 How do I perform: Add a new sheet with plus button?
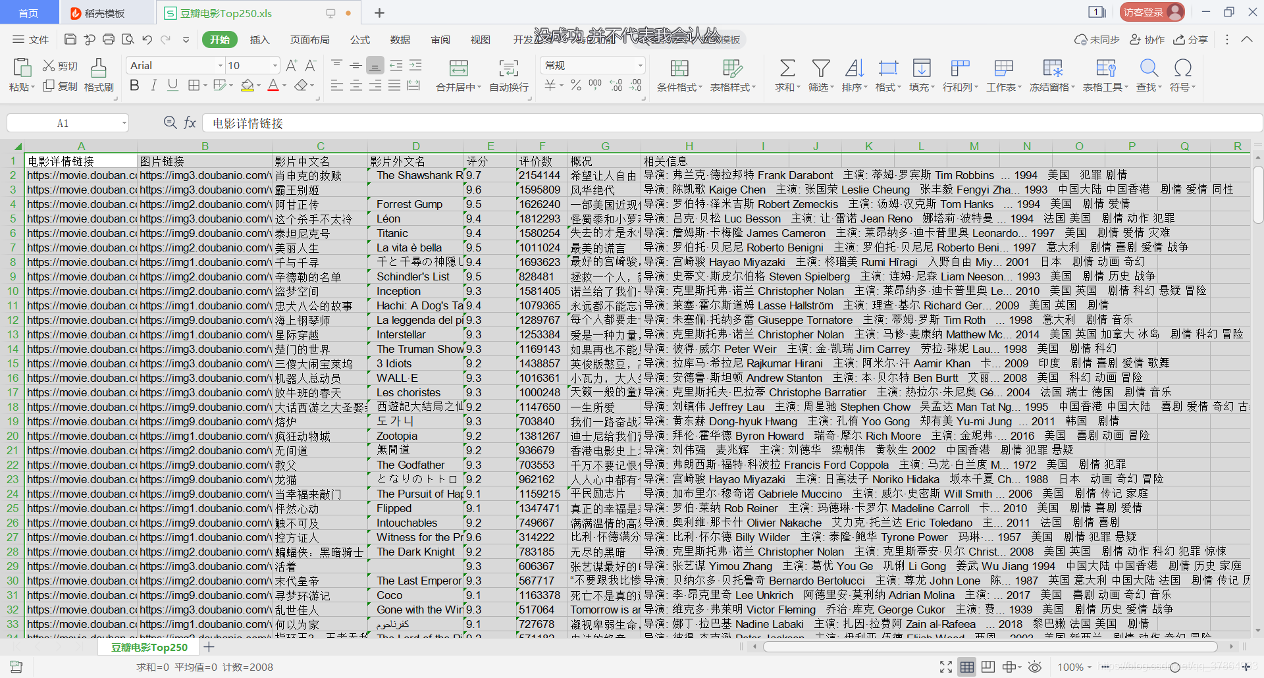point(209,647)
